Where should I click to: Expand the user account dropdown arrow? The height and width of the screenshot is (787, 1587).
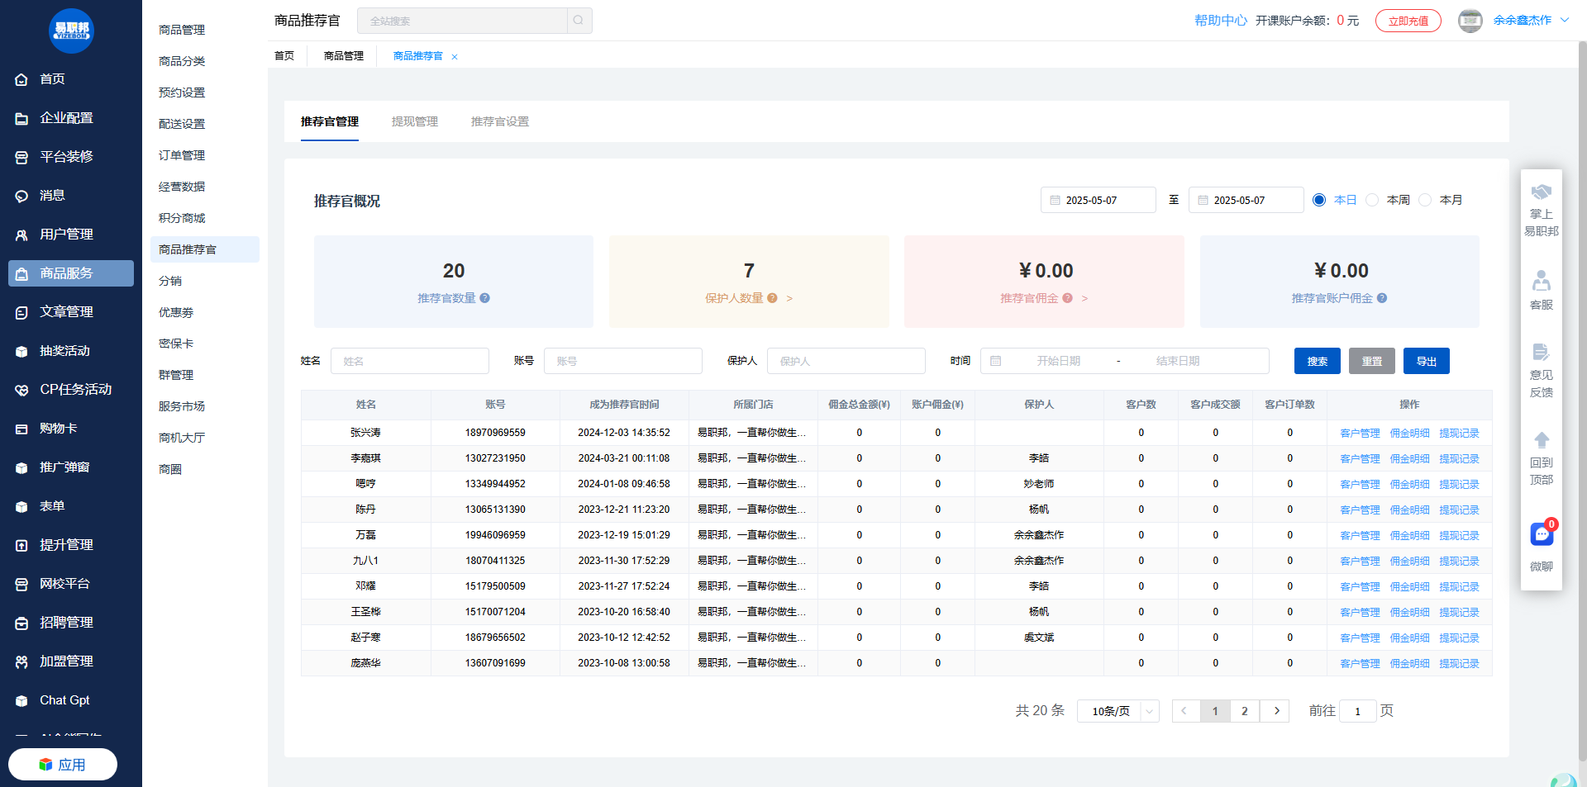pos(1565,21)
